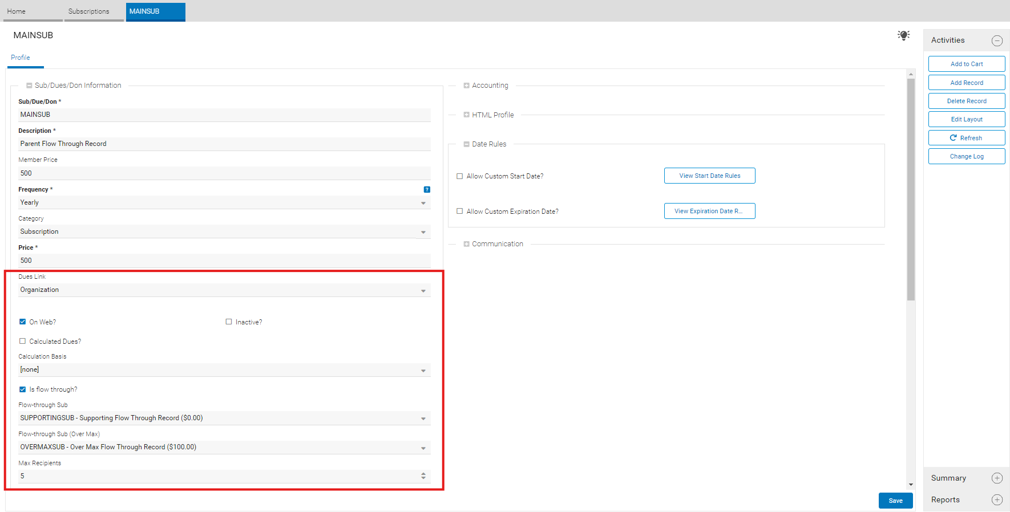This screenshot has height=512, width=1010.
Task: Click the vertical scrollbar thumb
Action: [x=911, y=189]
